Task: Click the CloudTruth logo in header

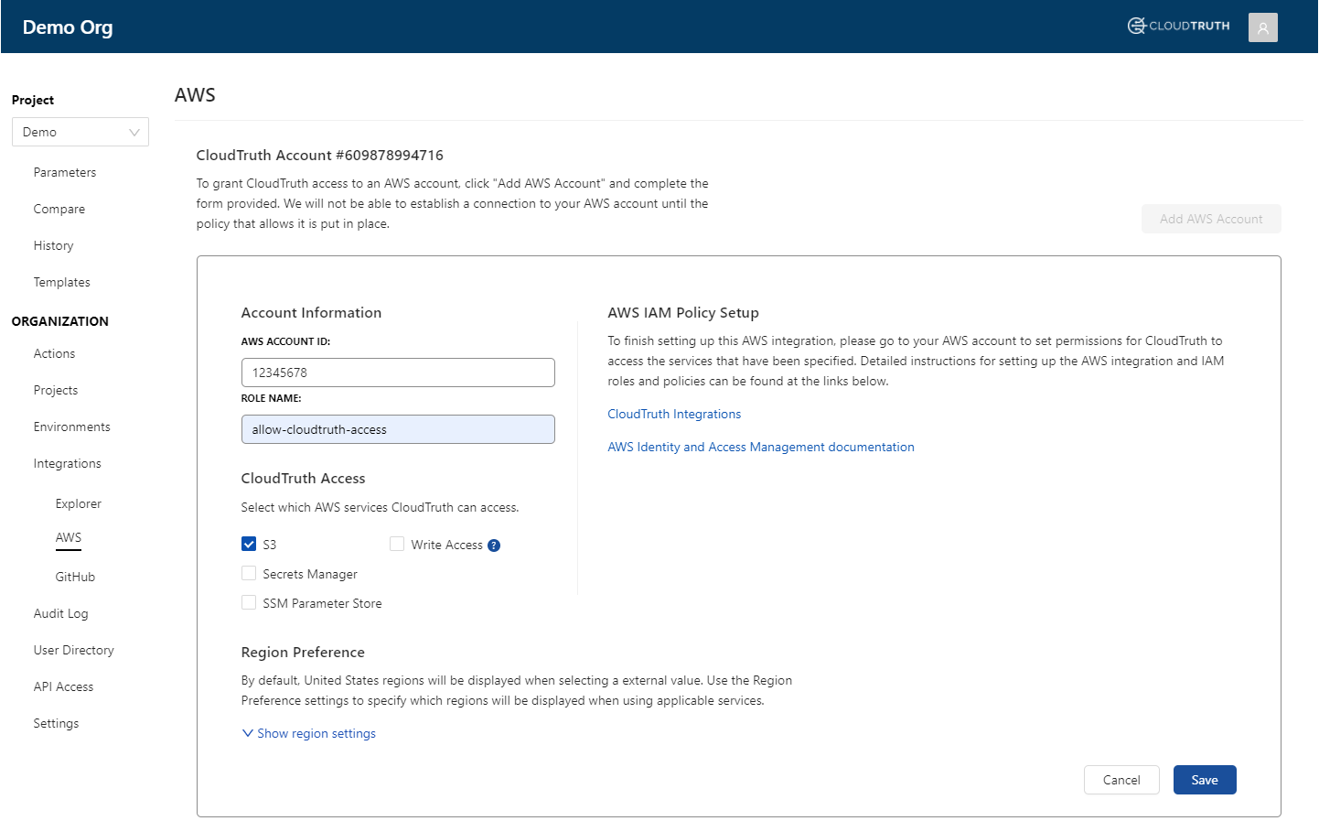Action: click(x=1178, y=26)
